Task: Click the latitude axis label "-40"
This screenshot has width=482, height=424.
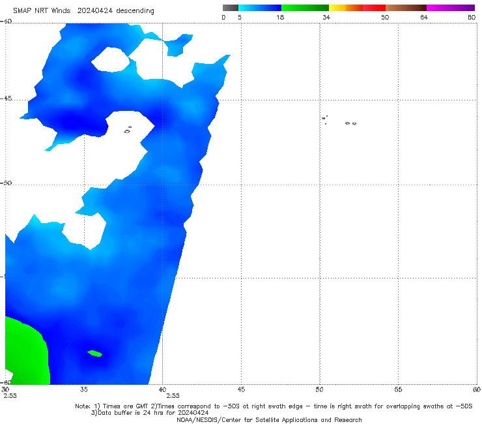Action: [x=6, y=22]
